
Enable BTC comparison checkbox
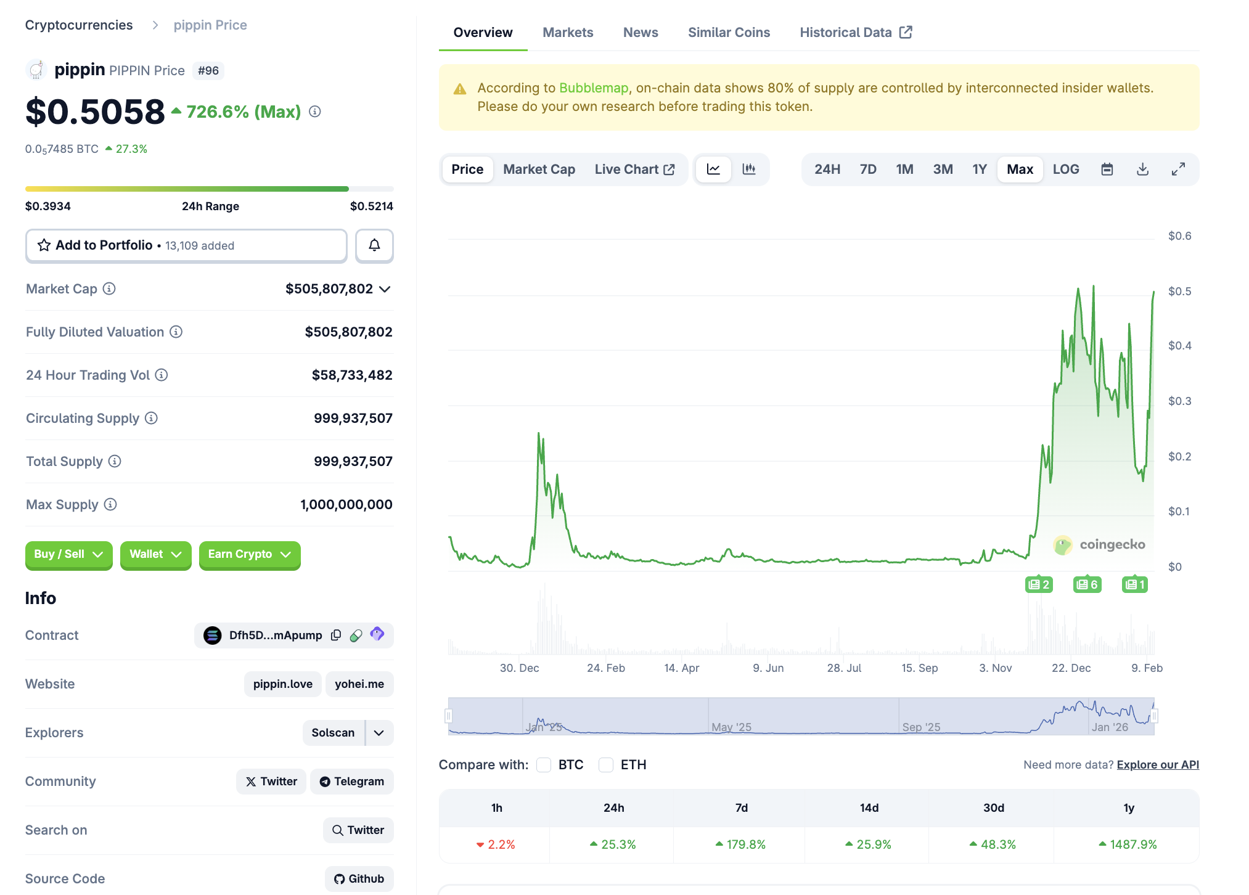coord(544,765)
